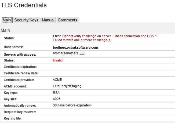The image size is (175, 123).
Task: Click the host name brothers.ontraksoftware.com
Action: [75, 48]
